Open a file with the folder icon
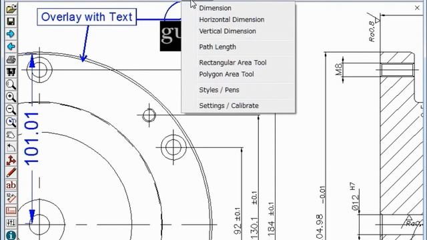This screenshot has height=240, width=427. pos(11,9)
